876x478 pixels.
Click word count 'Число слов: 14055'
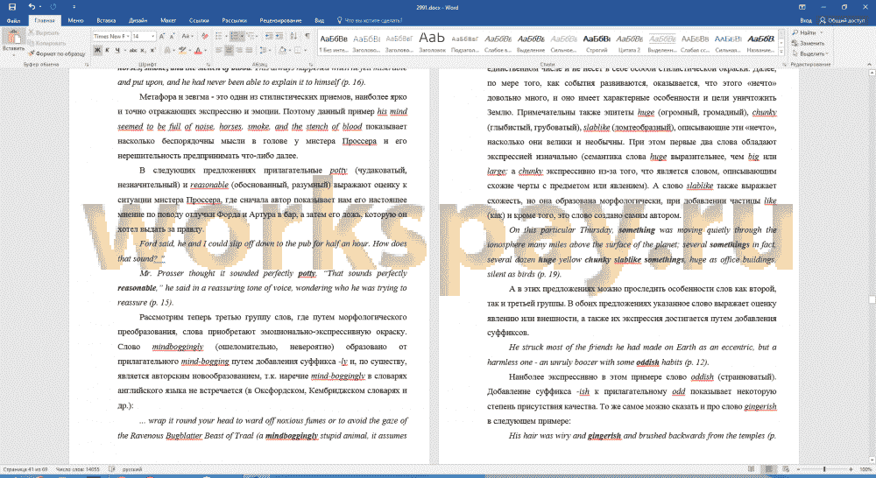[x=78, y=469]
